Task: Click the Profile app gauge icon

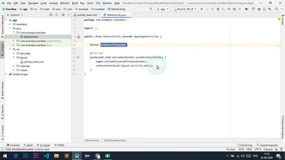Action: [x=229, y=9]
